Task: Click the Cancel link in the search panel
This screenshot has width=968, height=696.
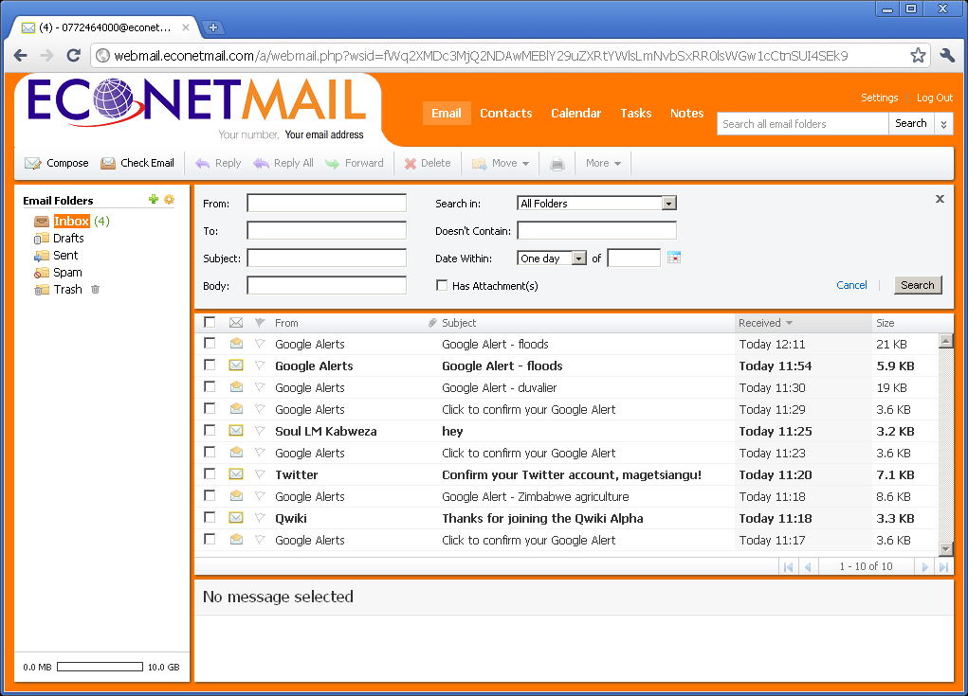Action: 851,284
